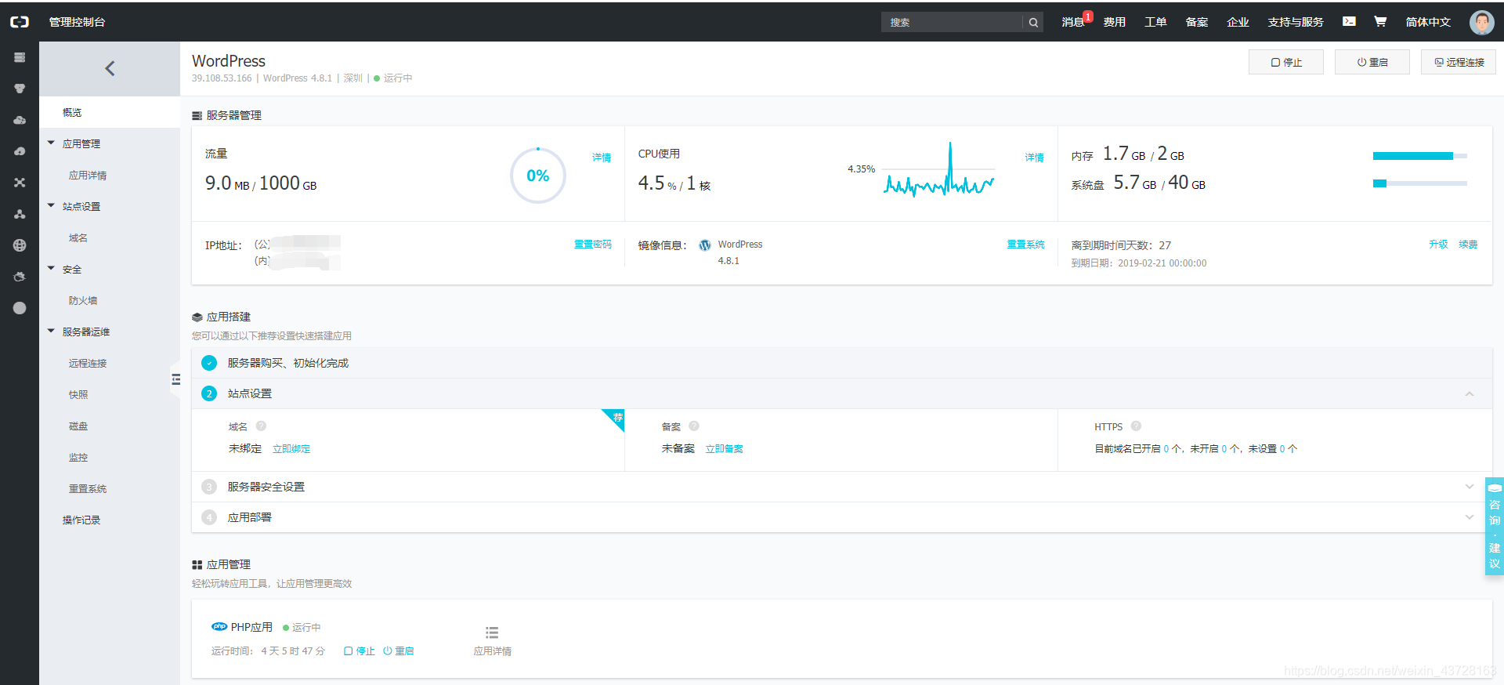Show help tooltip icon beside 域名 label
1504x685 pixels.
click(x=261, y=426)
